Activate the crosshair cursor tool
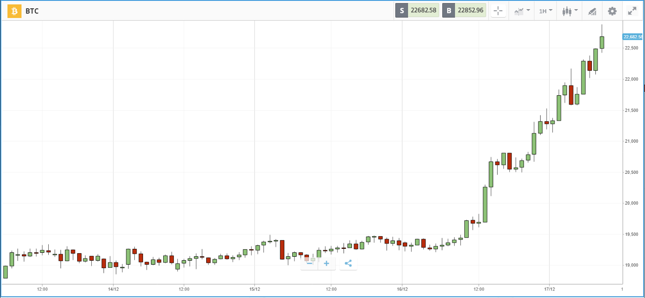 498,11
